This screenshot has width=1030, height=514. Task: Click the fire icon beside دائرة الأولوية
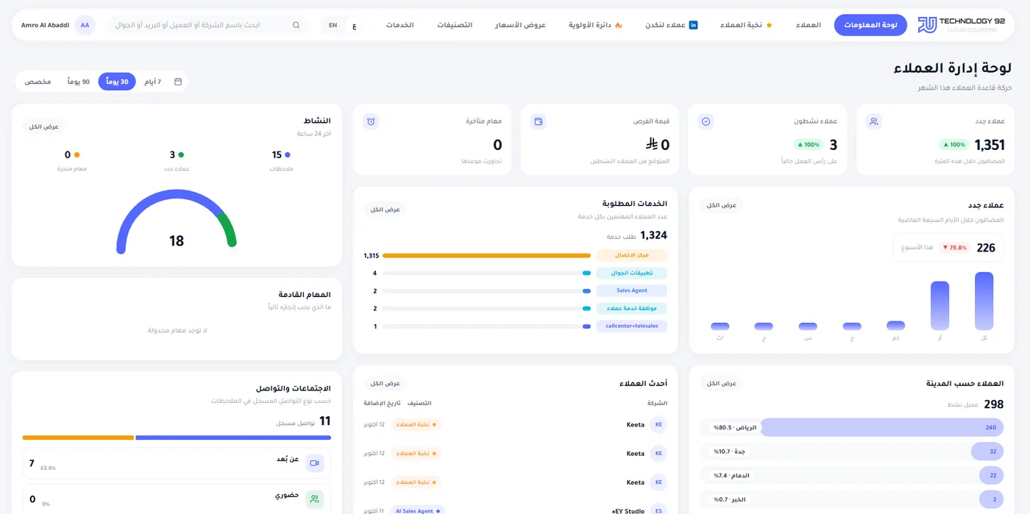click(618, 25)
